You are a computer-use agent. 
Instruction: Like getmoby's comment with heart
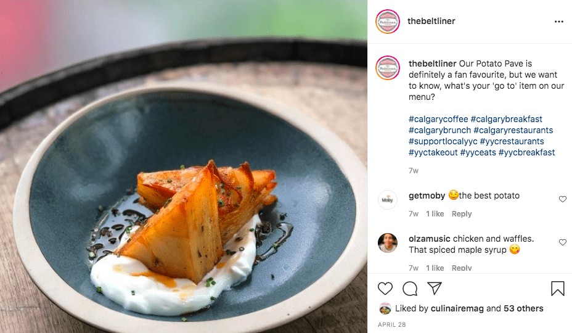(562, 199)
